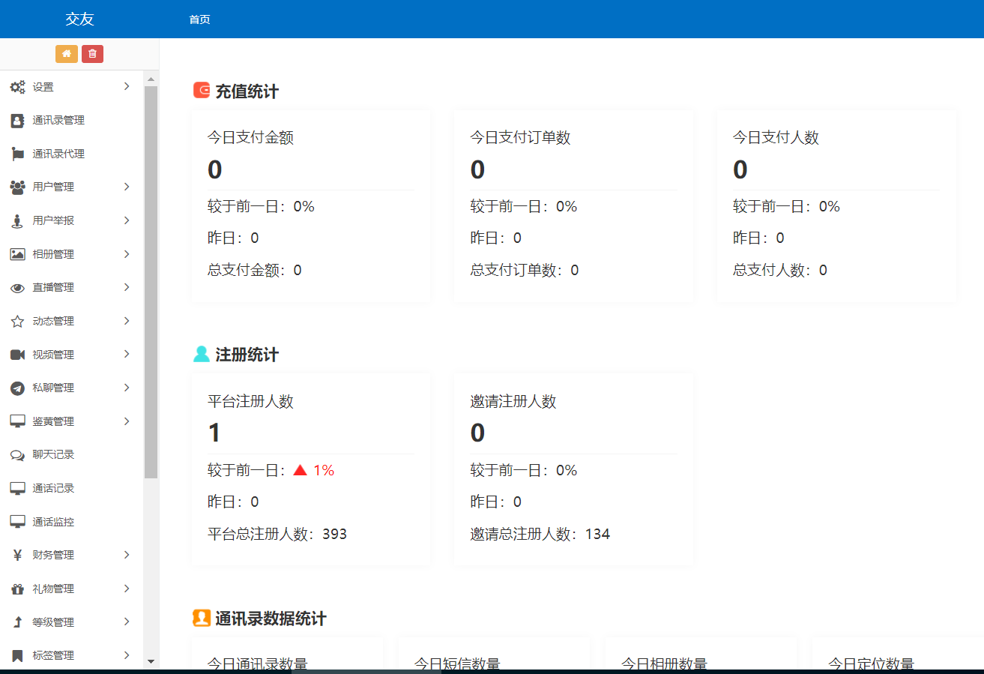Click the video camera icon for 视频管理
The image size is (984, 674).
pyautogui.click(x=17, y=355)
